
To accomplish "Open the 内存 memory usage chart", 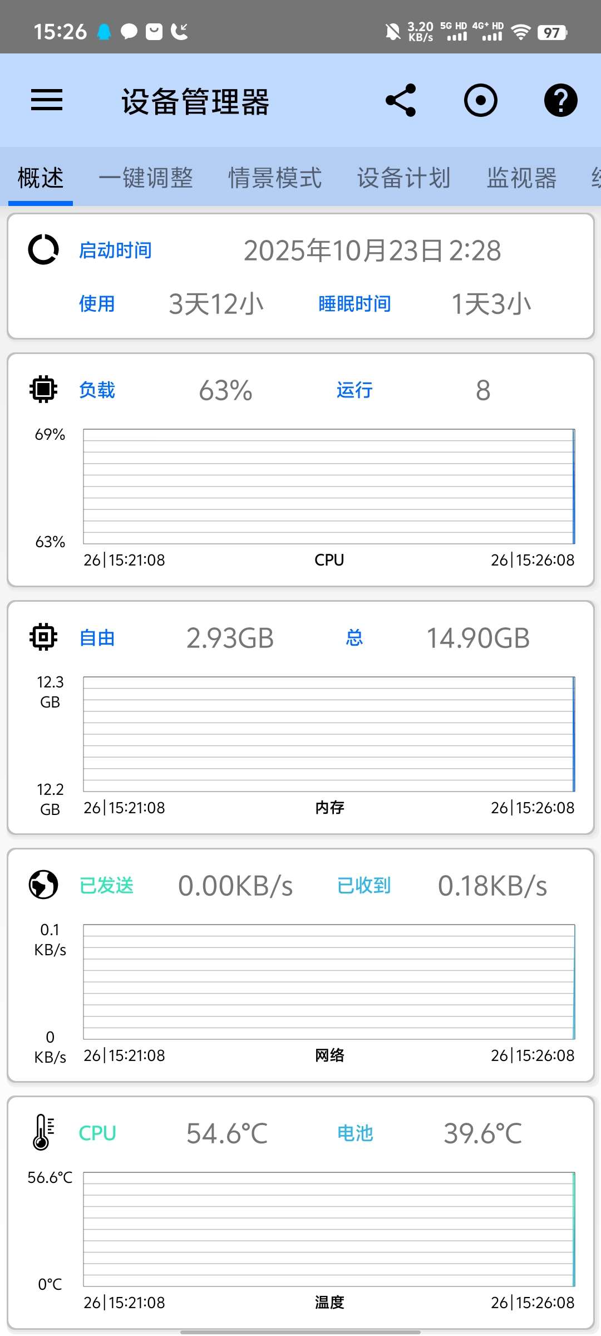I will [328, 734].
